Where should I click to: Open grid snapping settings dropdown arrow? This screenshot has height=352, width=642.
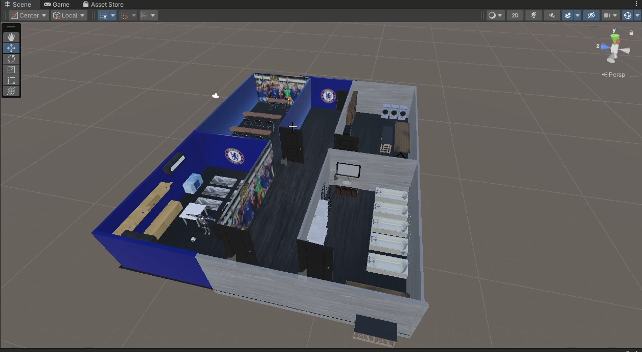[x=134, y=15]
